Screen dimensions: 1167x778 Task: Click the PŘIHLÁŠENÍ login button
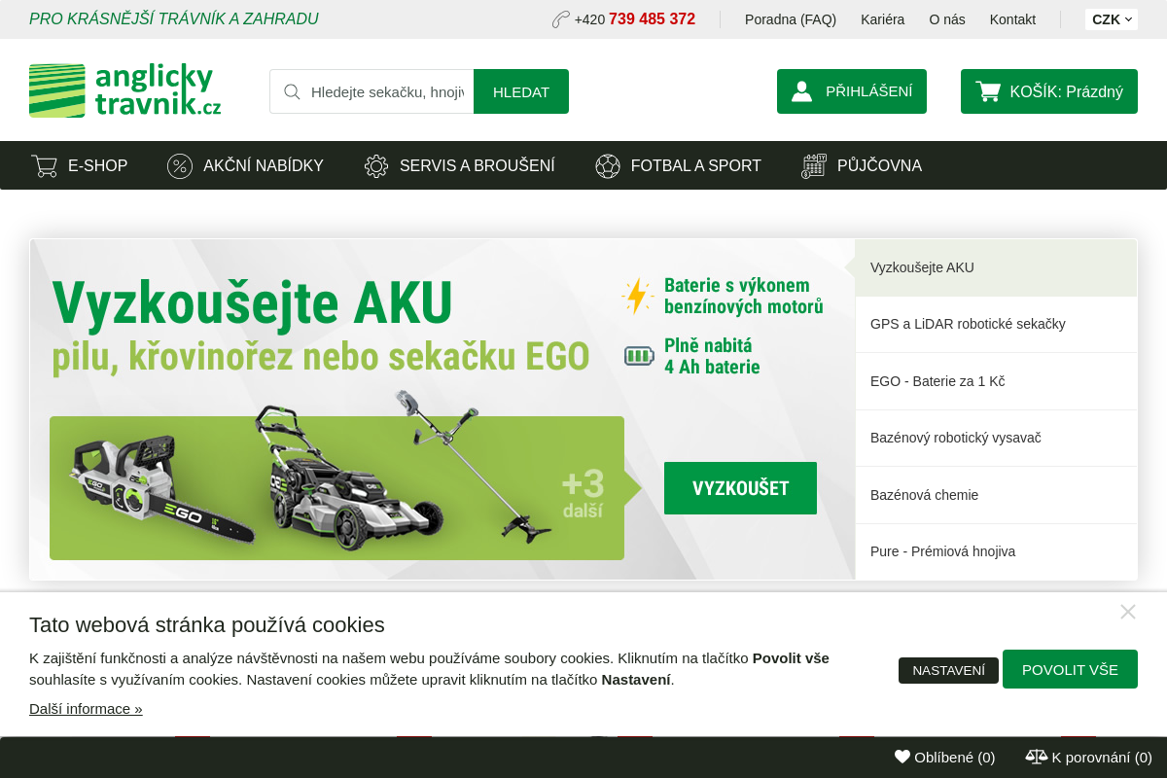(x=852, y=91)
